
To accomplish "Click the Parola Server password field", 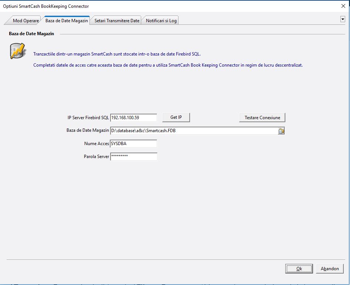I will pos(133,157).
